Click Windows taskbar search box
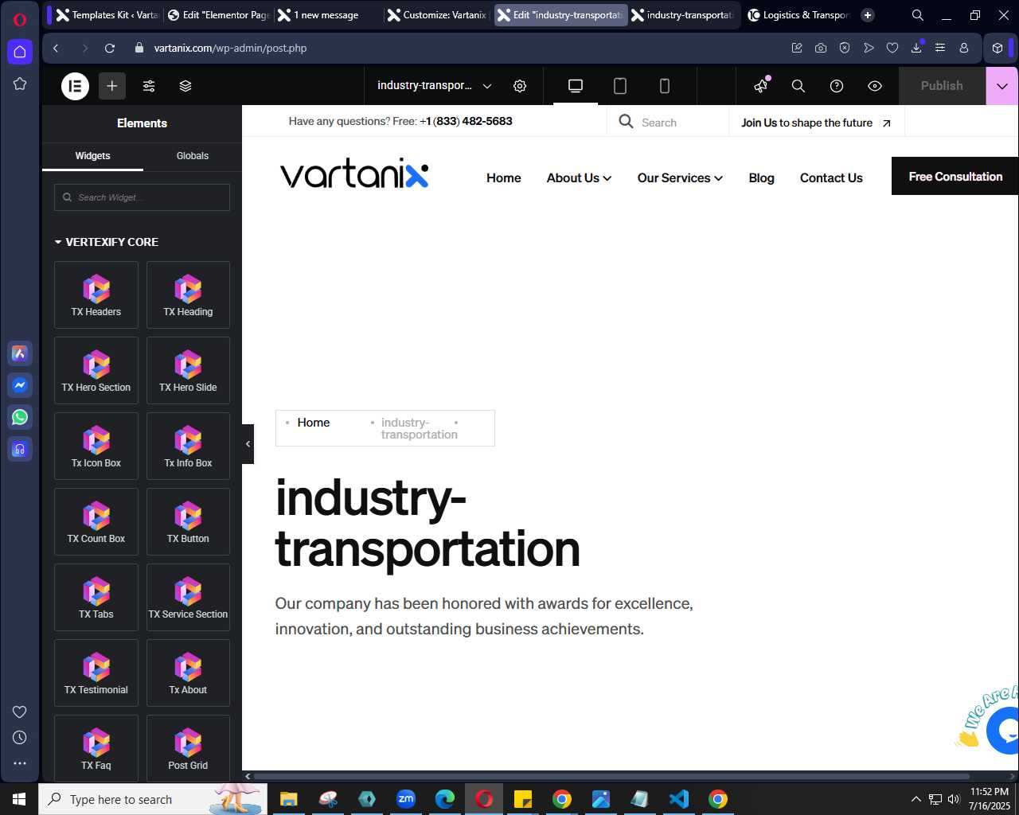This screenshot has width=1019, height=815. tap(151, 799)
